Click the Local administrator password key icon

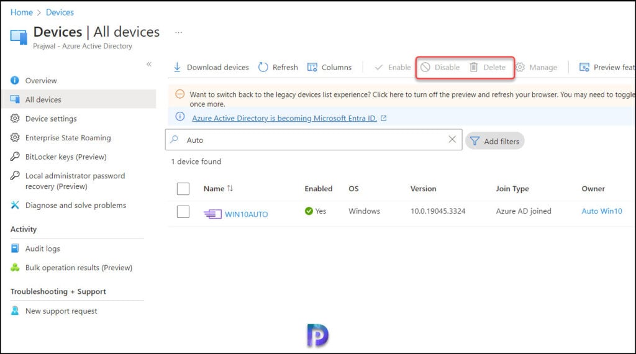pos(15,175)
